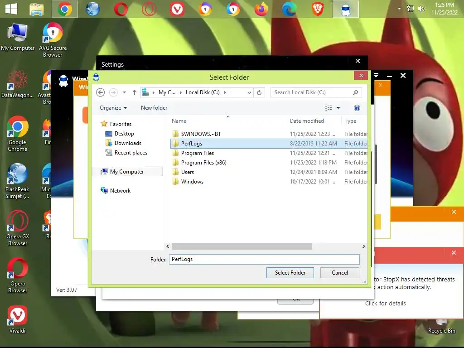
Task: Open the view options dropdown arrow
Action: (x=338, y=108)
